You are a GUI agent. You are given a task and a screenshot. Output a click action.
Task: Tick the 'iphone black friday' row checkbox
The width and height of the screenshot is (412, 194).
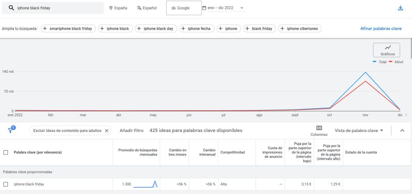point(6,184)
